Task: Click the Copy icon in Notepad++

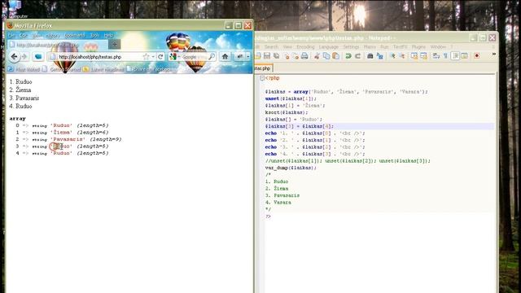Action: coord(326,56)
